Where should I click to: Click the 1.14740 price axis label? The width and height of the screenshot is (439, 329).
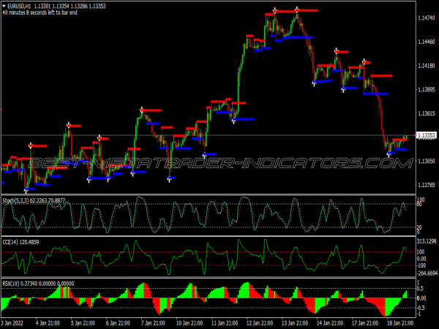pos(427,18)
